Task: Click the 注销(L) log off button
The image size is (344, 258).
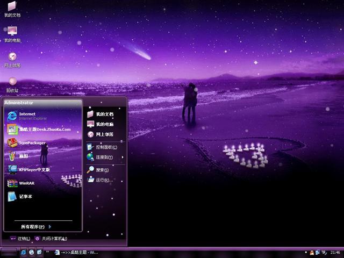Action: (x=20, y=239)
